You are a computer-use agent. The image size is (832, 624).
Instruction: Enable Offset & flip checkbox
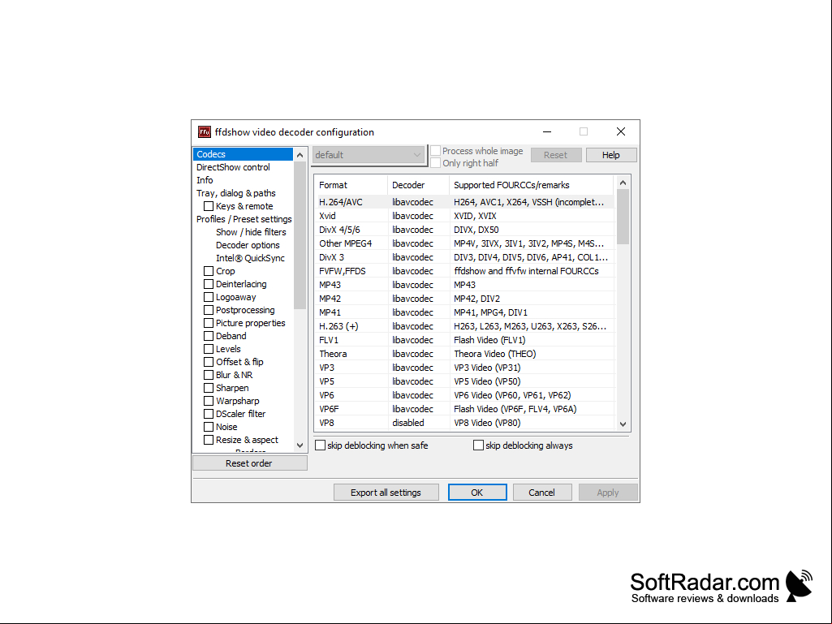(209, 362)
